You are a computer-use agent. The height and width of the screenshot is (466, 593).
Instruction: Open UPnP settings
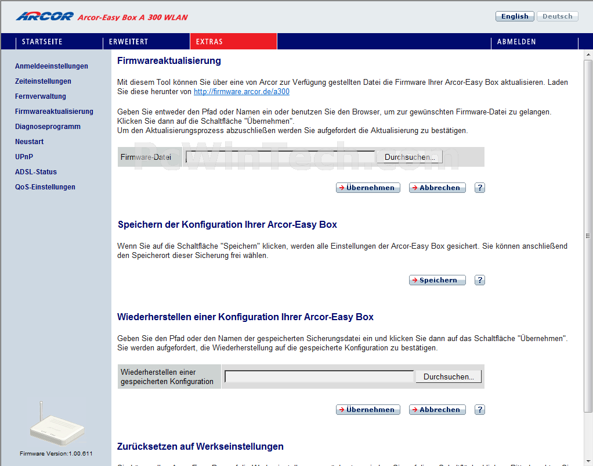point(24,157)
